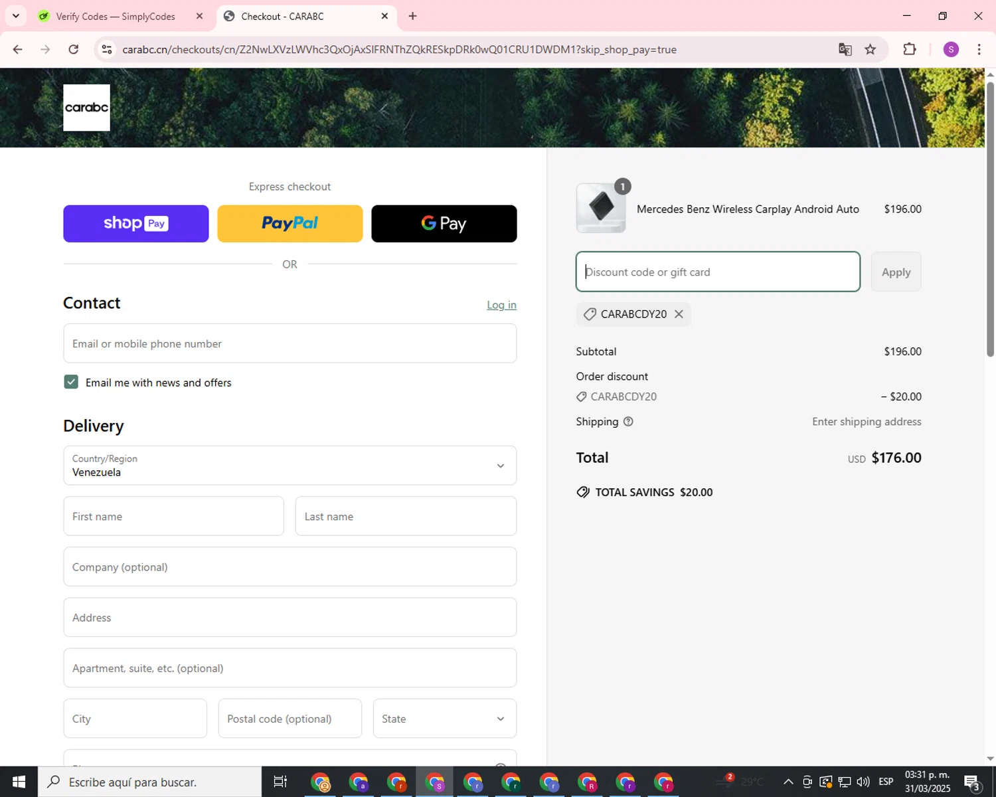Show hidden system tray icons
The image size is (996, 797).
[788, 782]
